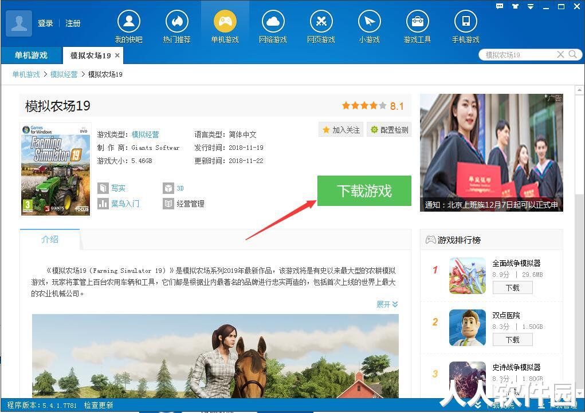Viewport: 585px width, 413px height.
Task: Click the graduation advertisement banner
Action: (x=492, y=153)
